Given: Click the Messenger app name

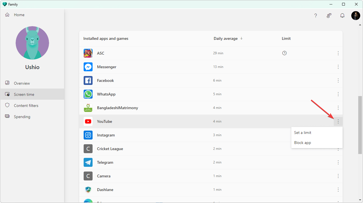Looking at the screenshot, I should tap(107, 67).
